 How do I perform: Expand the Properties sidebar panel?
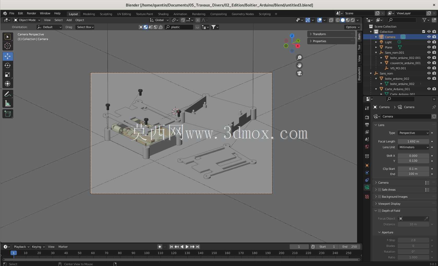pyautogui.click(x=331, y=41)
